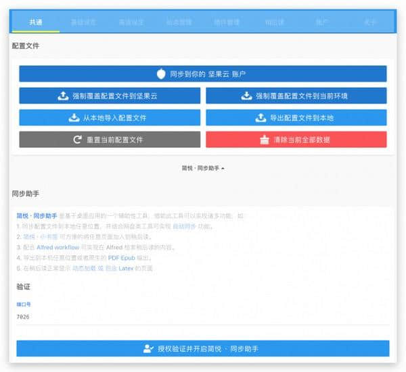This screenshot has width=406, height=372.
Task: Click the import icon beside 从本地导入配置文件
Action: click(74, 118)
